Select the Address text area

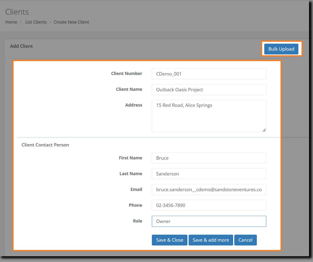(209, 116)
